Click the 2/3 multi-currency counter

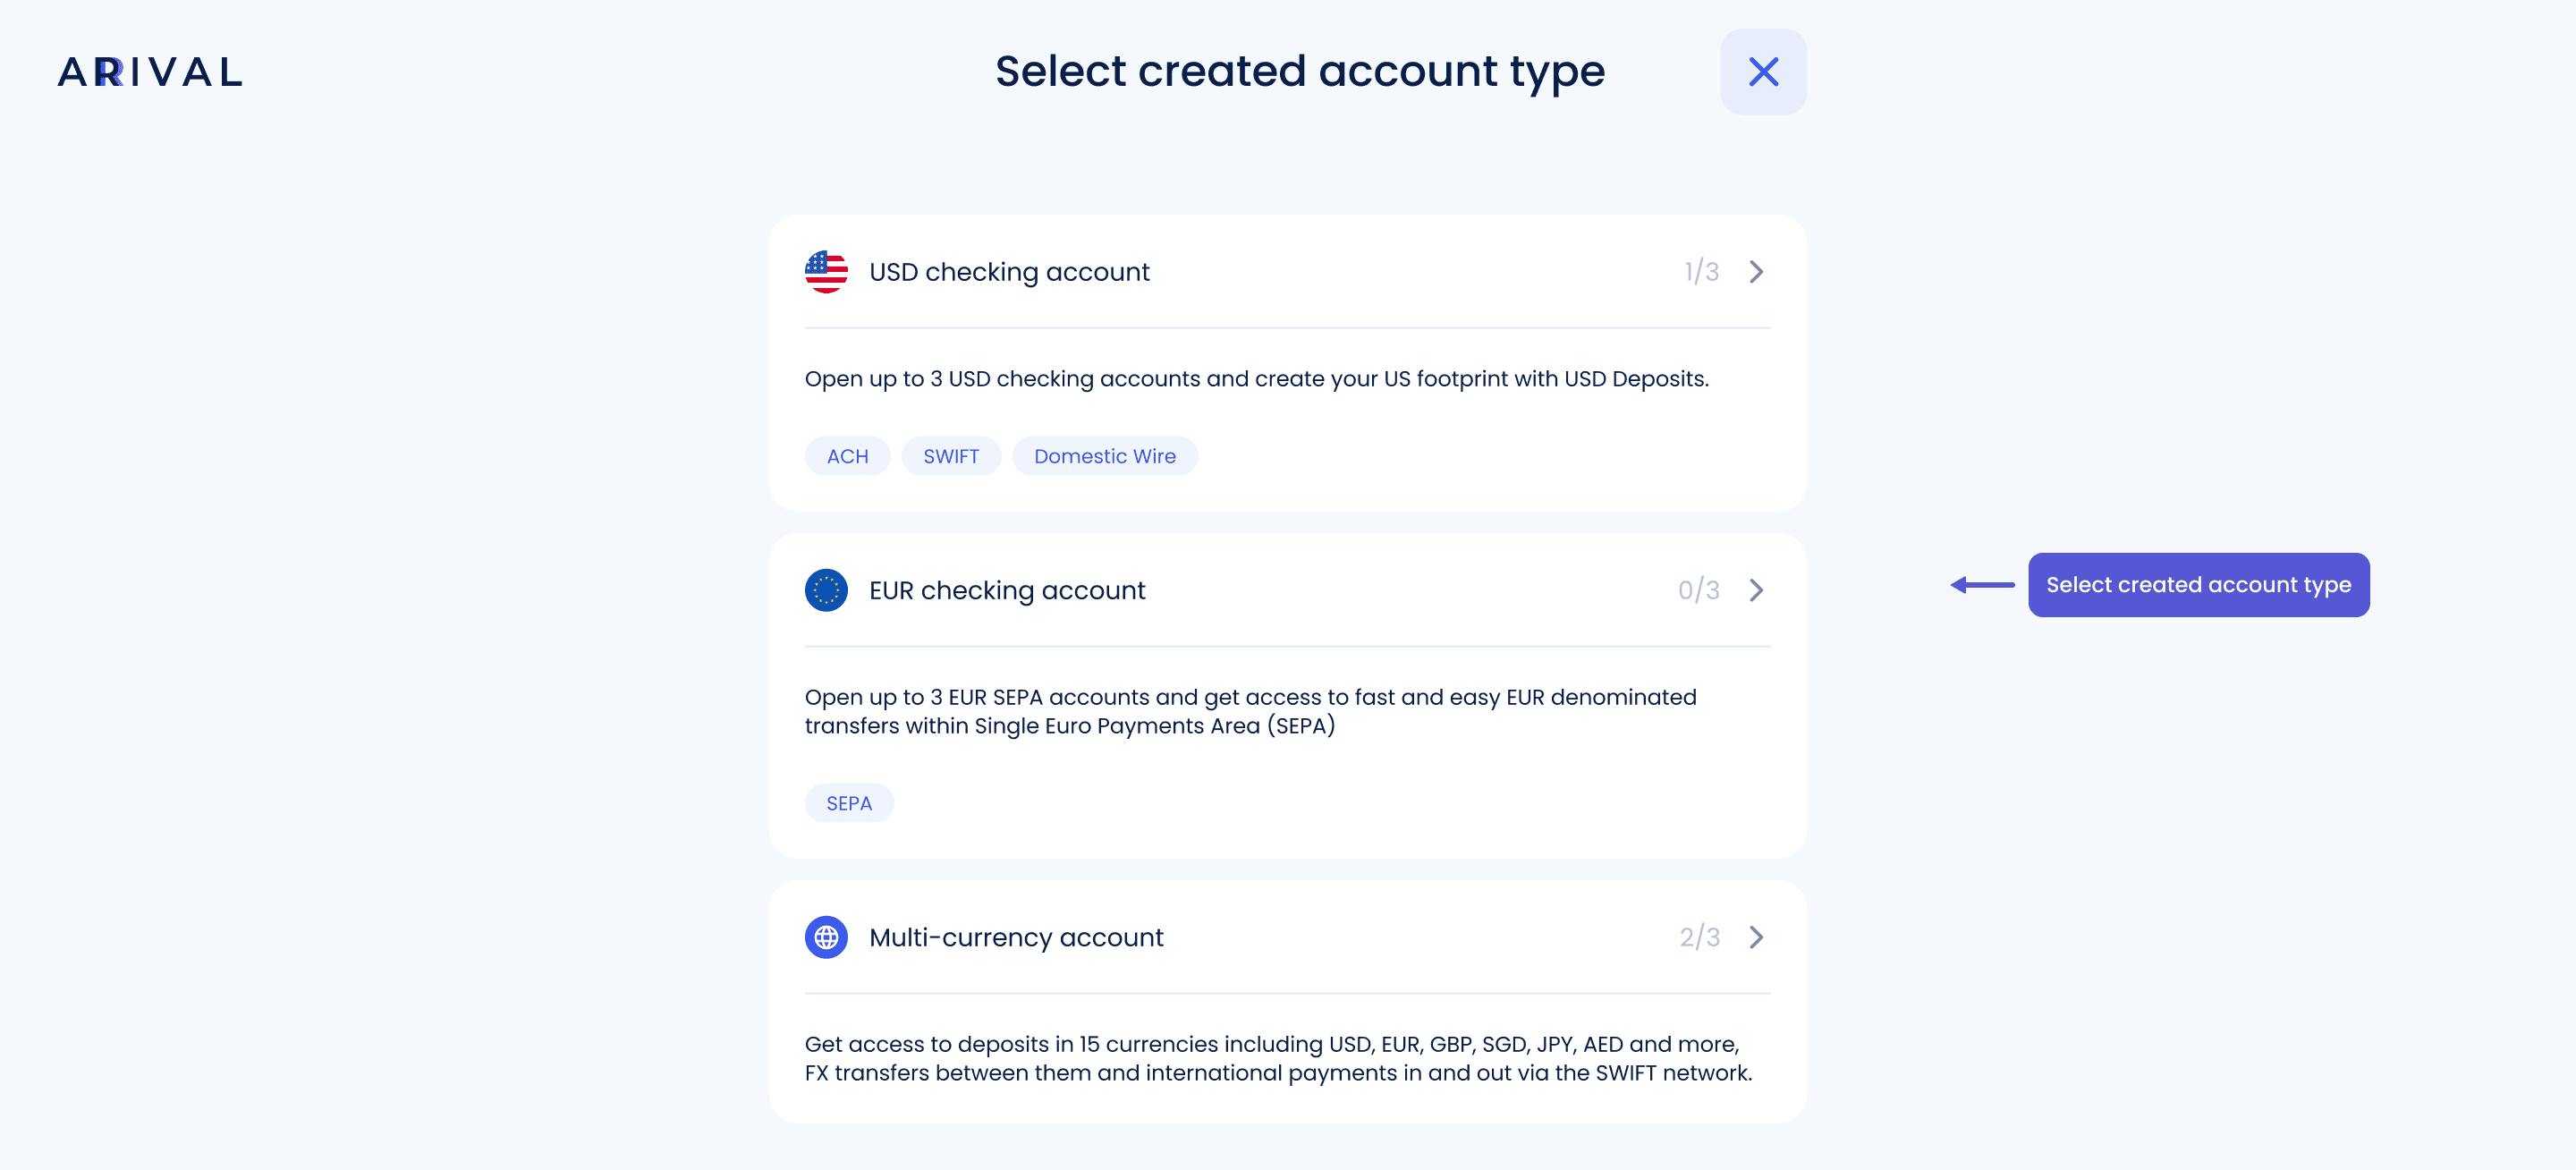[1699, 937]
